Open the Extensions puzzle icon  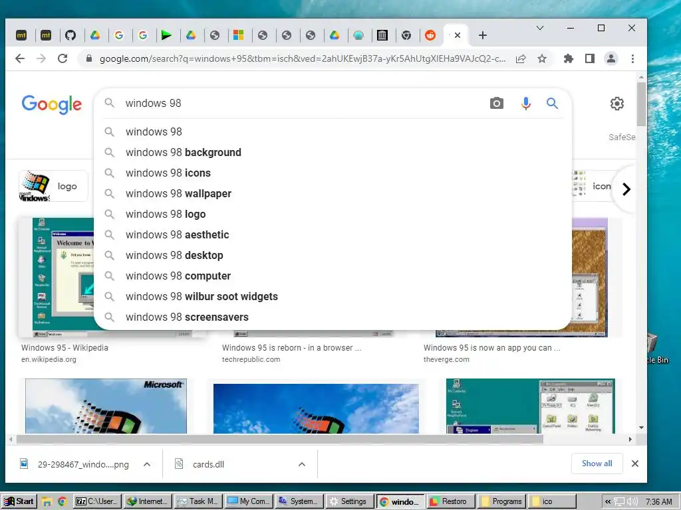[568, 58]
